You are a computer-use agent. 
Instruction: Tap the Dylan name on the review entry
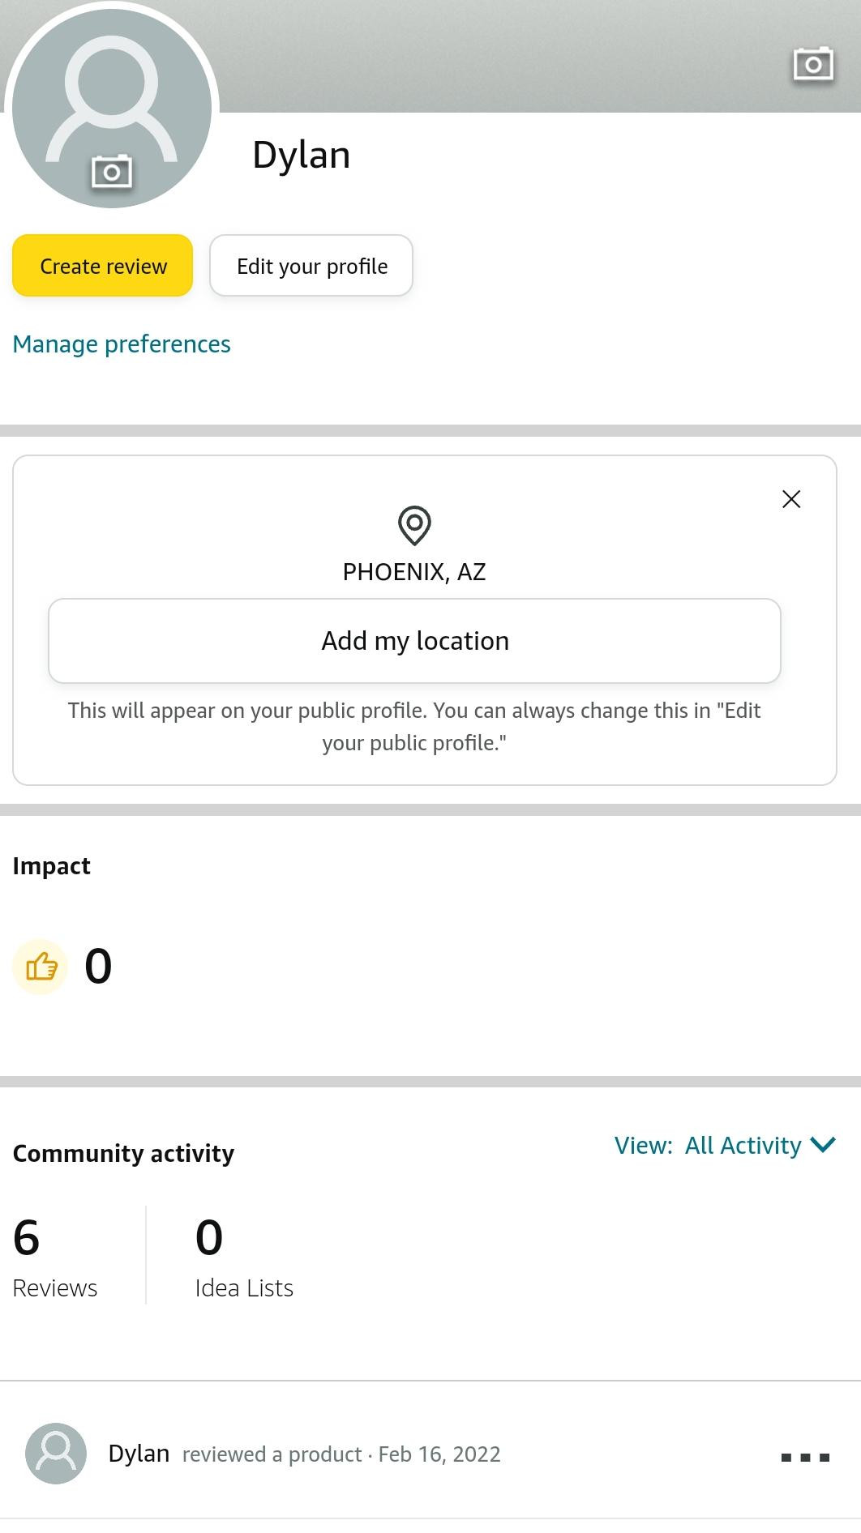click(x=139, y=1454)
